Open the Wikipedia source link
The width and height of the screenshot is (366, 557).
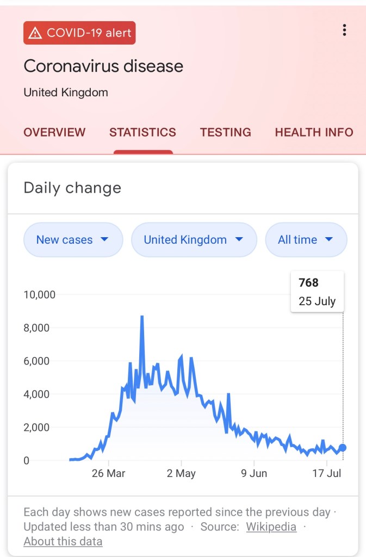tap(271, 527)
